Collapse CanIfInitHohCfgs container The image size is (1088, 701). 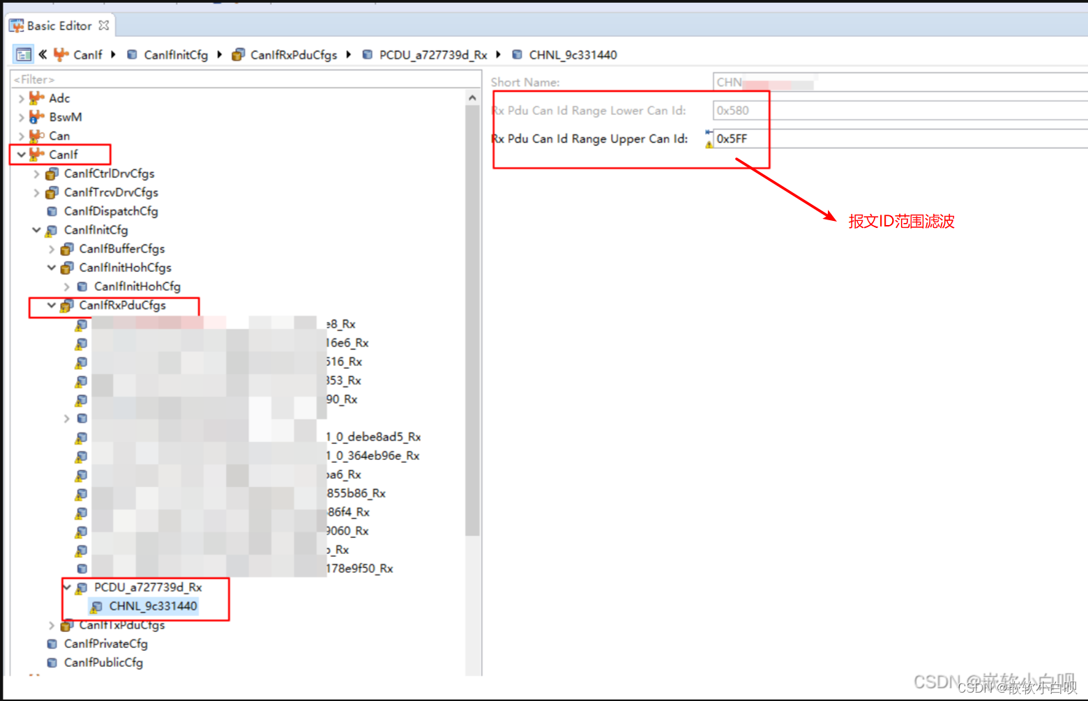click(x=52, y=268)
